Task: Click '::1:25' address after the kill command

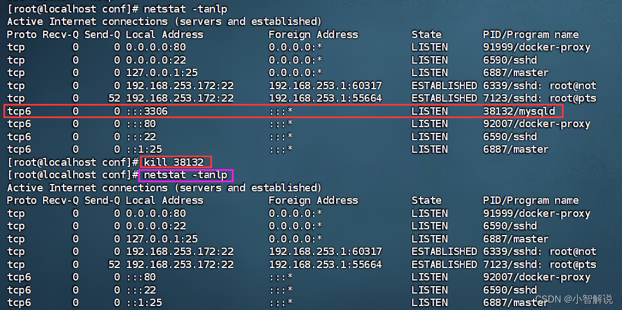Action: pyautogui.click(x=144, y=303)
